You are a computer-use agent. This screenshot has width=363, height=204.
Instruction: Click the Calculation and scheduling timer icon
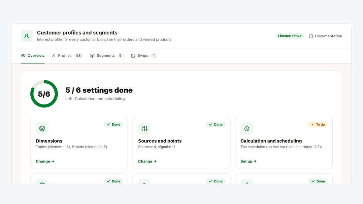247,129
